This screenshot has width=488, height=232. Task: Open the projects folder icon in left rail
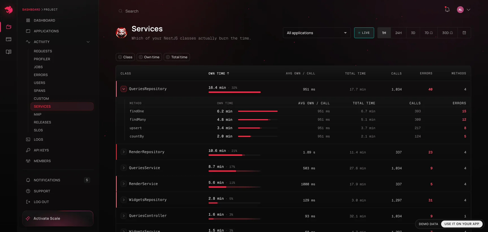pyautogui.click(x=9, y=27)
